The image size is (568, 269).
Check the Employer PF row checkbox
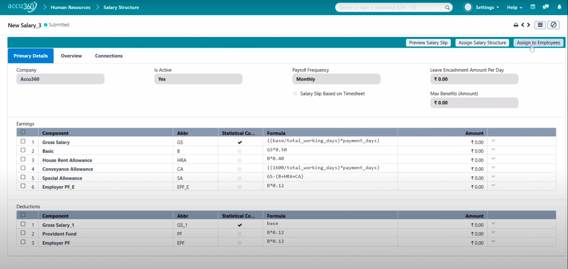pos(23,242)
